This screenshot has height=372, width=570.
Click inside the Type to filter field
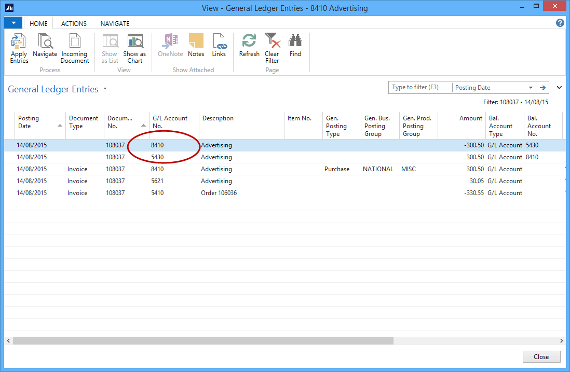pos(420,88)
